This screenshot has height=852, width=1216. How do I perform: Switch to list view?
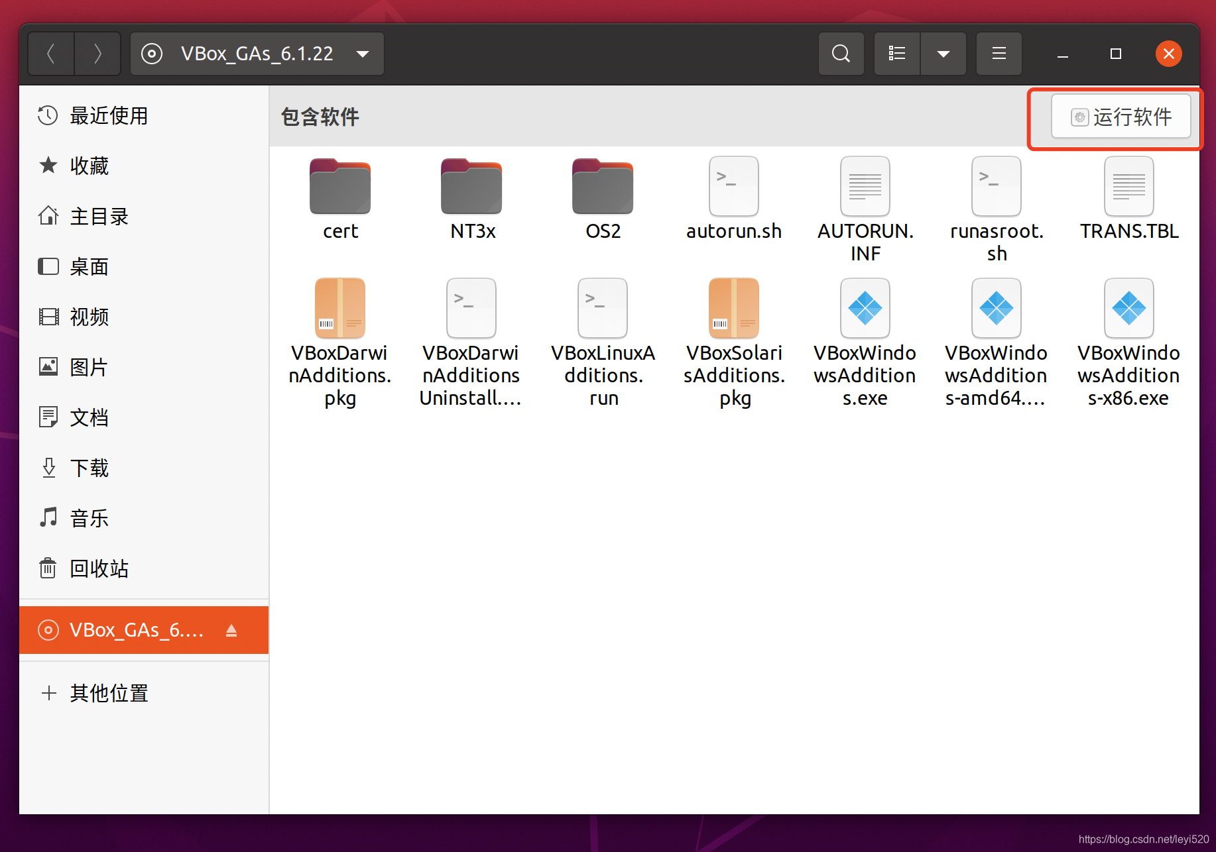[x=897, y=54]
